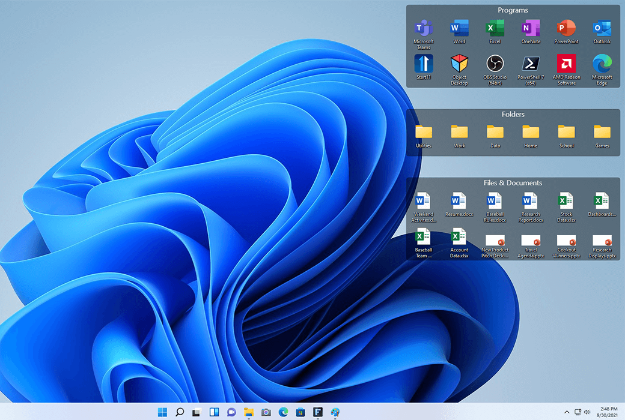The height and width of the screenshot is (420, 625).
Task: Launch OBS Studio (64bit) shortcut
Action: 495,64
